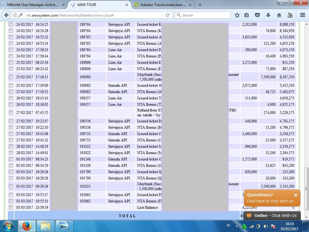Image resolution: width=309 pixels, height=232 pixels.
Task: Click the 7,500,000 credit amount cell
Action: [x=268, y=77]
